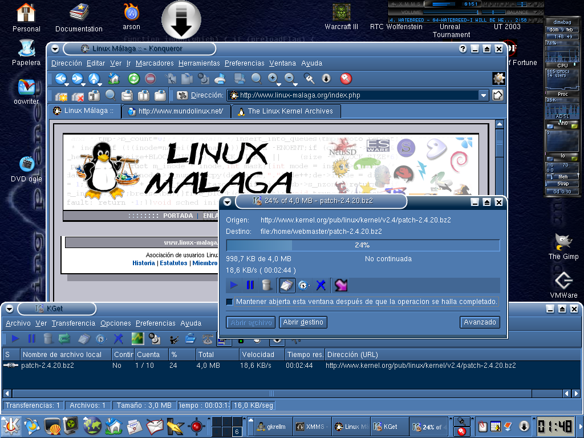584x438 pixels.
Task: Open K menu in panel
Action: [11, 427]
